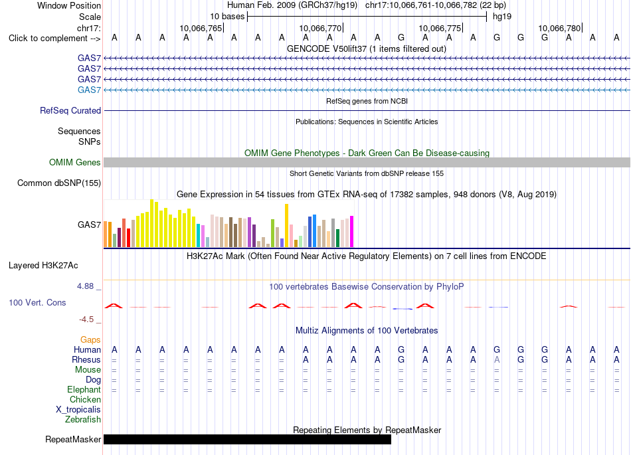Viewport: 631px width, 455px height.
Task: Select the 'Window Position' track label
Action: click(69, 5)
